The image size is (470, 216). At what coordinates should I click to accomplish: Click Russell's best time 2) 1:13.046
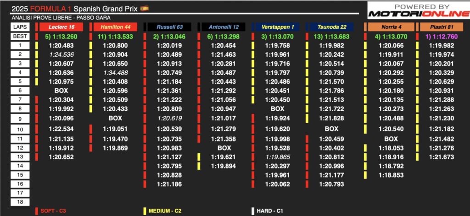[x=169, y=37]
